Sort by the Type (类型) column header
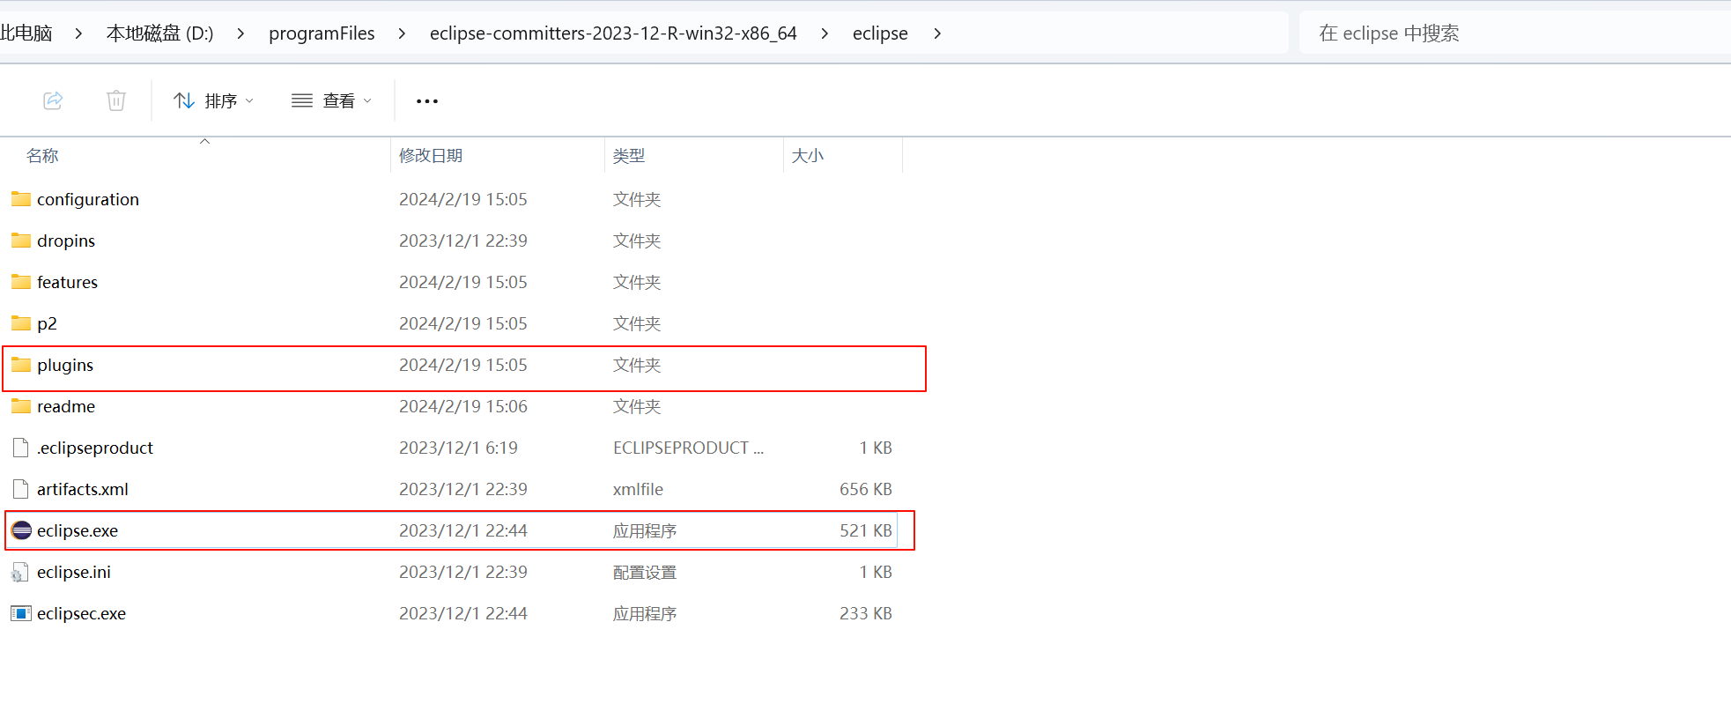 (x=629, y=156)
